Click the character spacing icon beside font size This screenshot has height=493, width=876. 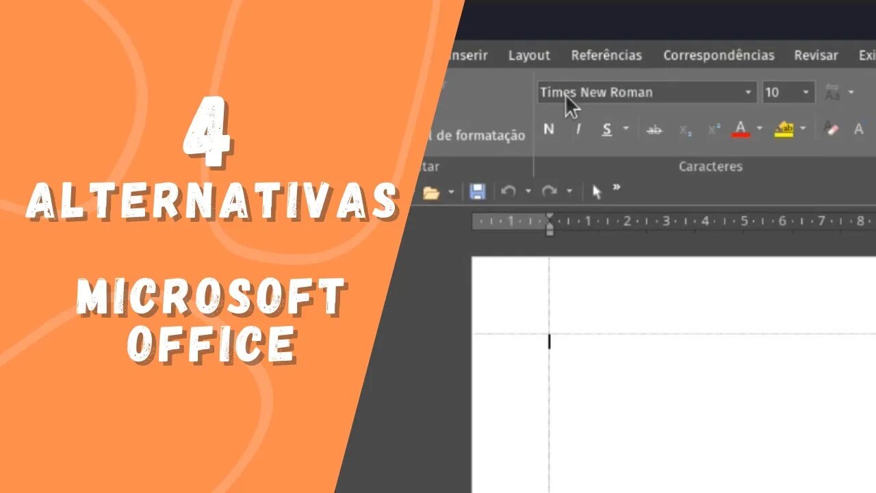(x=832, y=92)
